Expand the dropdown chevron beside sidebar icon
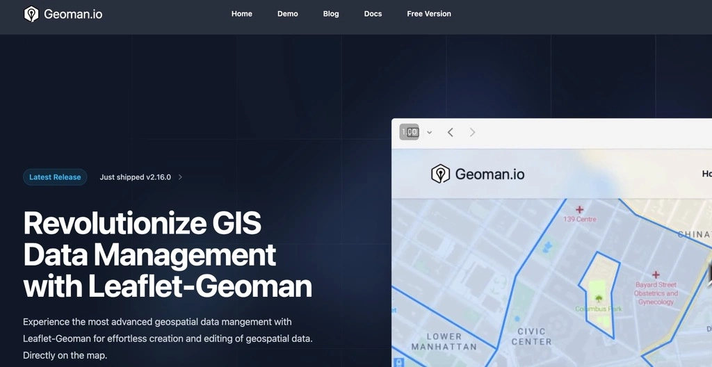 click(x=429, y=133)
